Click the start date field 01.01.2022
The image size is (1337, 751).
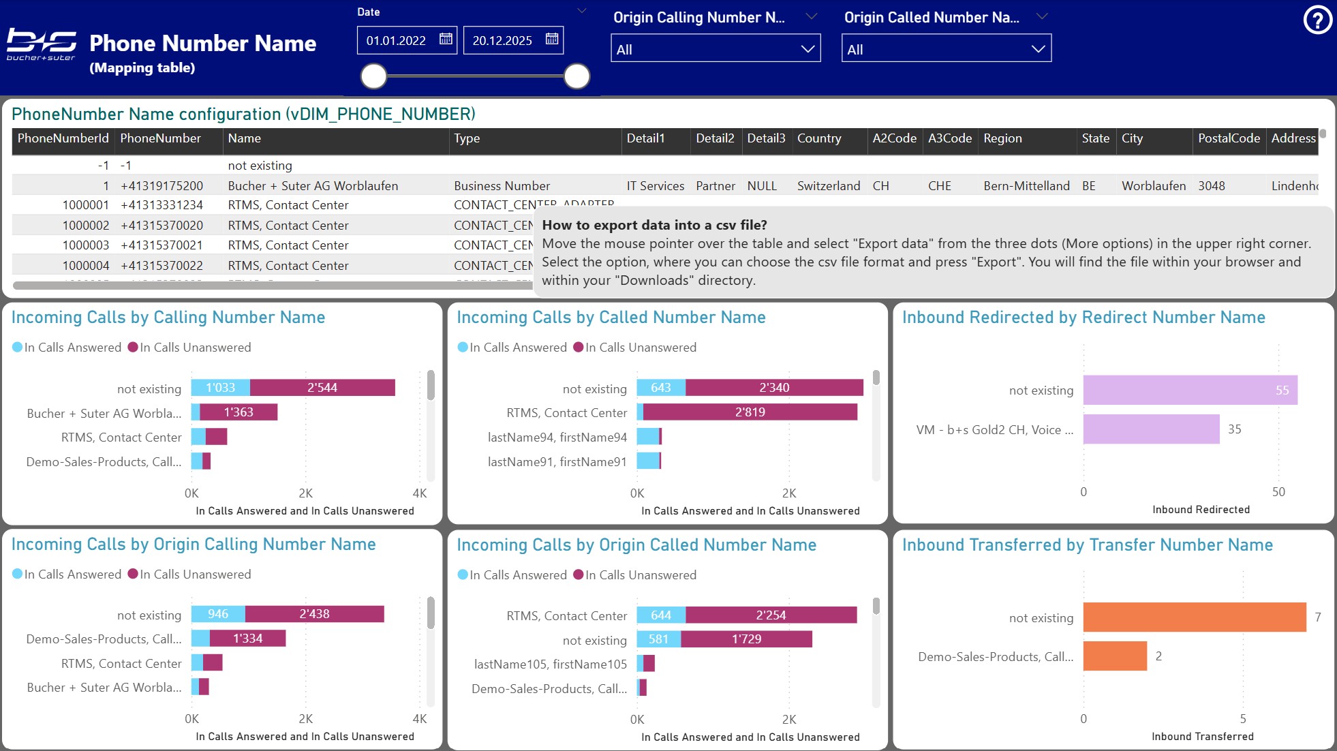407,40
